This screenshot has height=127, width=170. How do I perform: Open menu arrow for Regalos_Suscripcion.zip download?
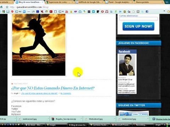point(81,119)
